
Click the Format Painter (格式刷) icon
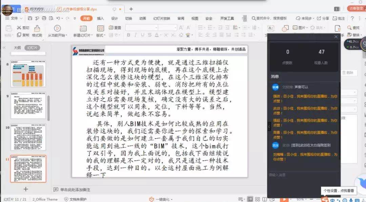click(37, 31)
